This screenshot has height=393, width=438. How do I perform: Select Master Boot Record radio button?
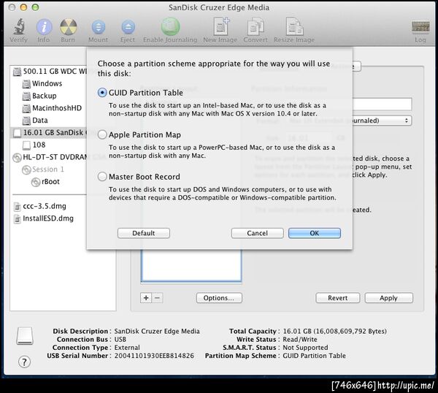pyautogui.click(x=102, y=177)
